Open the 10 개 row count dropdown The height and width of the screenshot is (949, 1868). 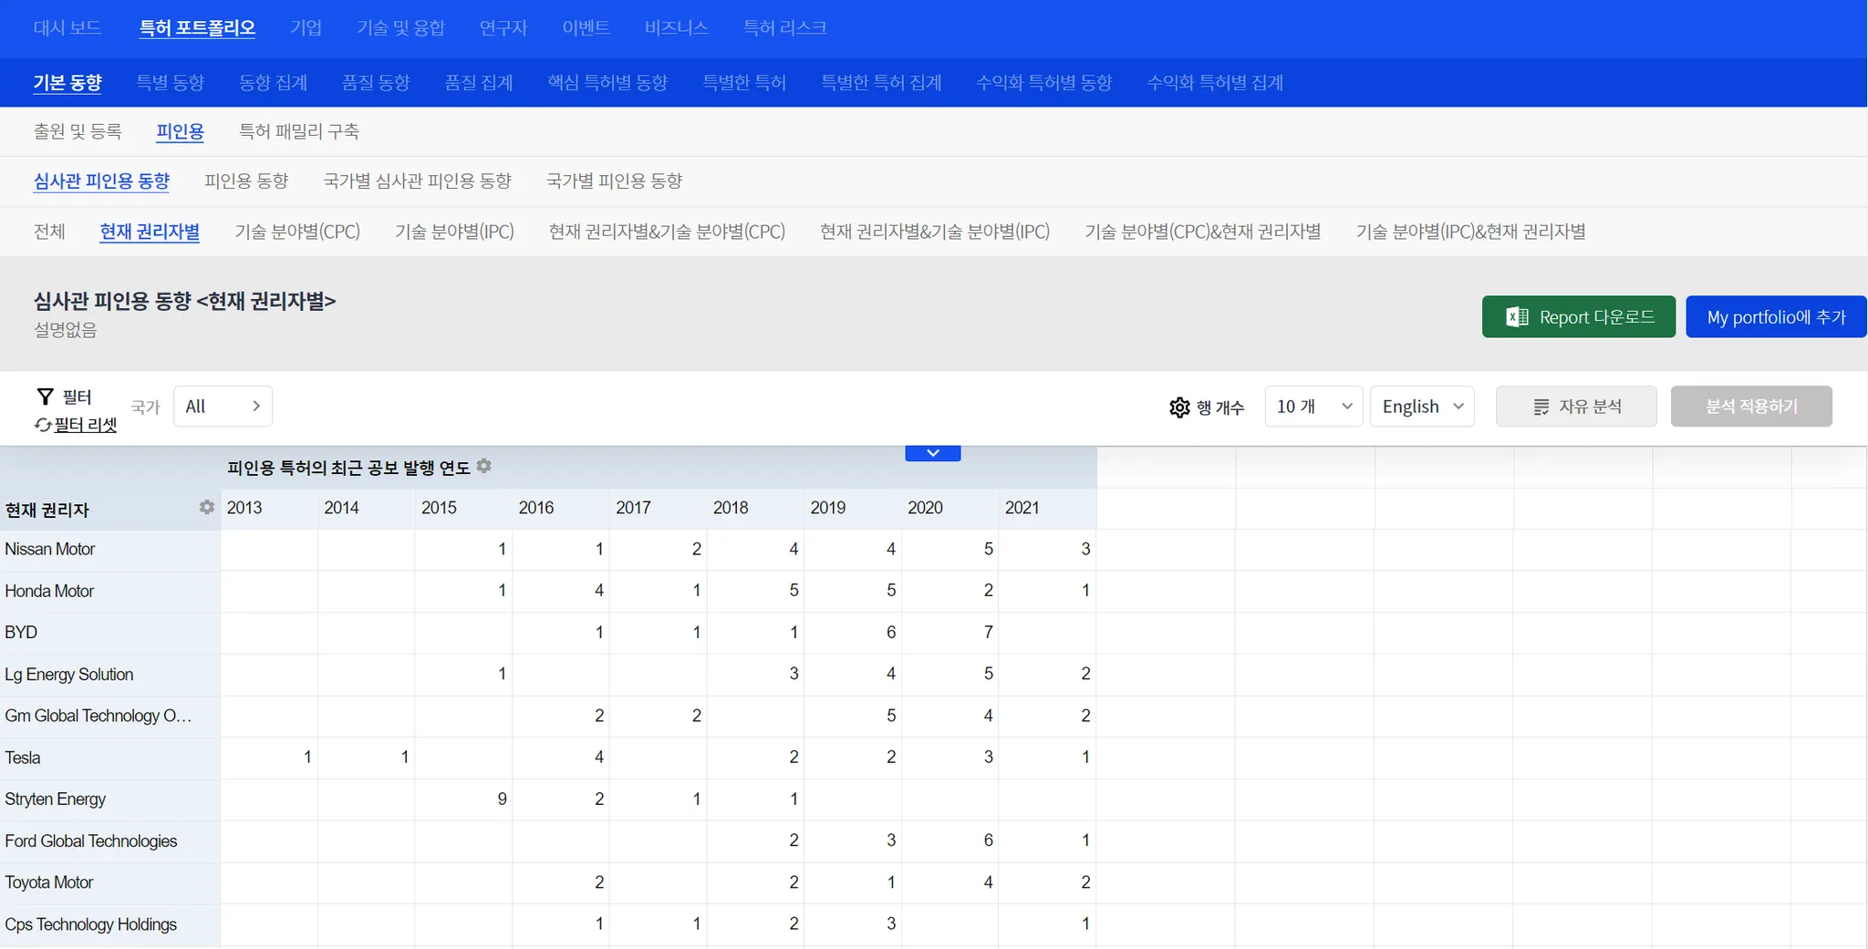[1313, 407]
